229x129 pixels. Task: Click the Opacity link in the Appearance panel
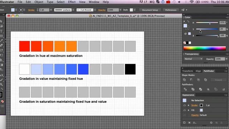tap(195, 115)
